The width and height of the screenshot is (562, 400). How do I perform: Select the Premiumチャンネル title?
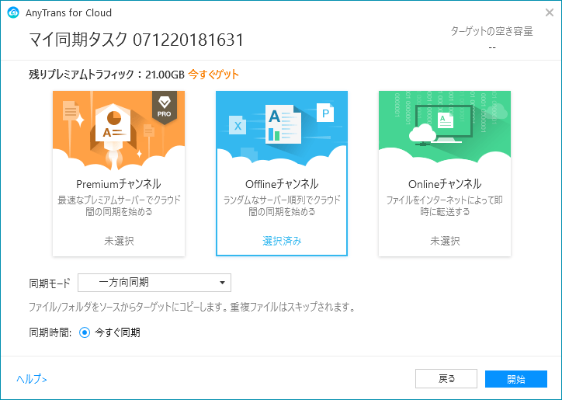pos(119,184)
